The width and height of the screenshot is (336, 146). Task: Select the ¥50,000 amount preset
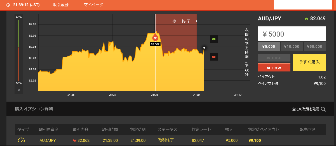(x=314, y=47)
